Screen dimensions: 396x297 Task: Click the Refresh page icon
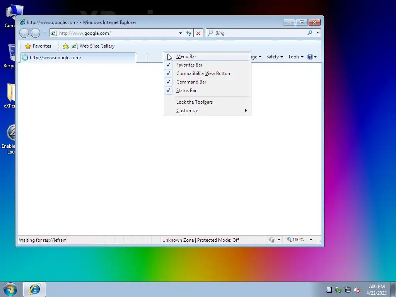pos(189,33)
